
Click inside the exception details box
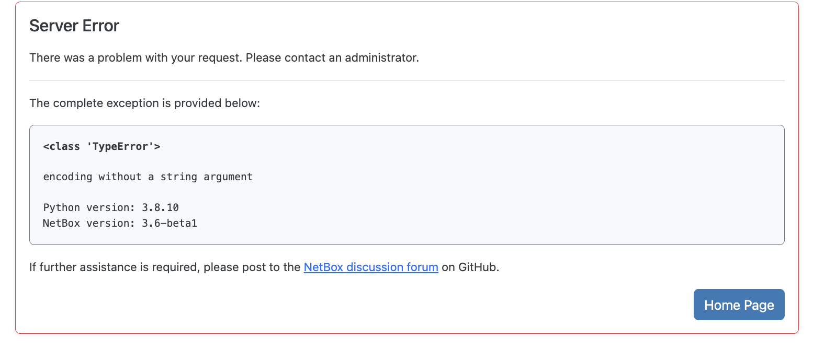point(407,185)
